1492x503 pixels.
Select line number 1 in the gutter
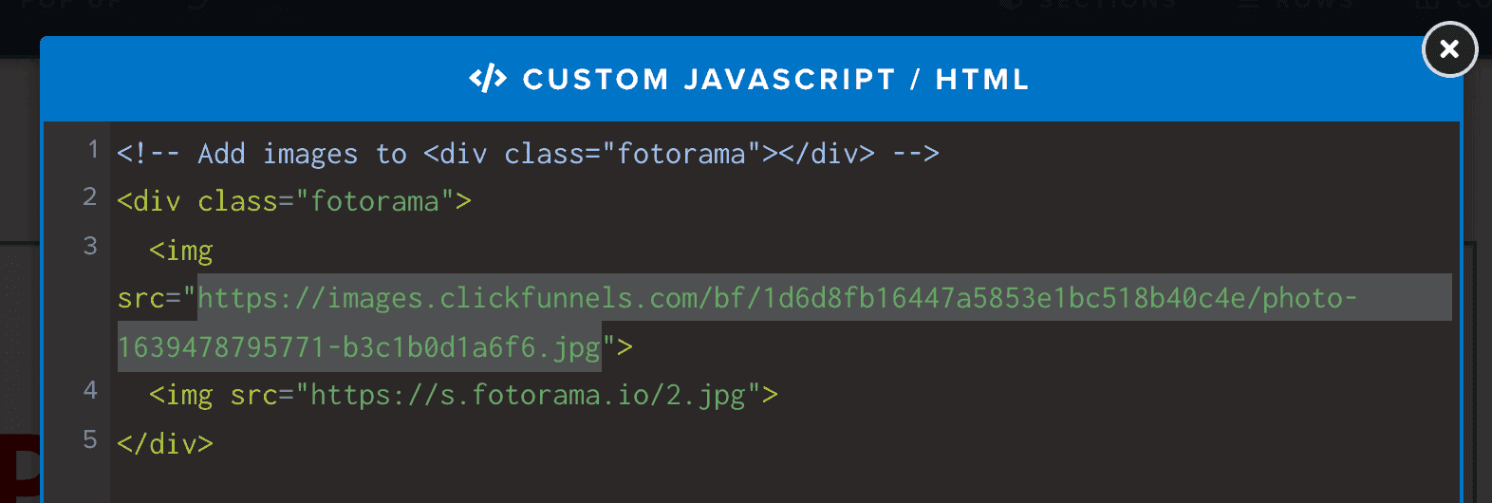(x=93, y=149)
